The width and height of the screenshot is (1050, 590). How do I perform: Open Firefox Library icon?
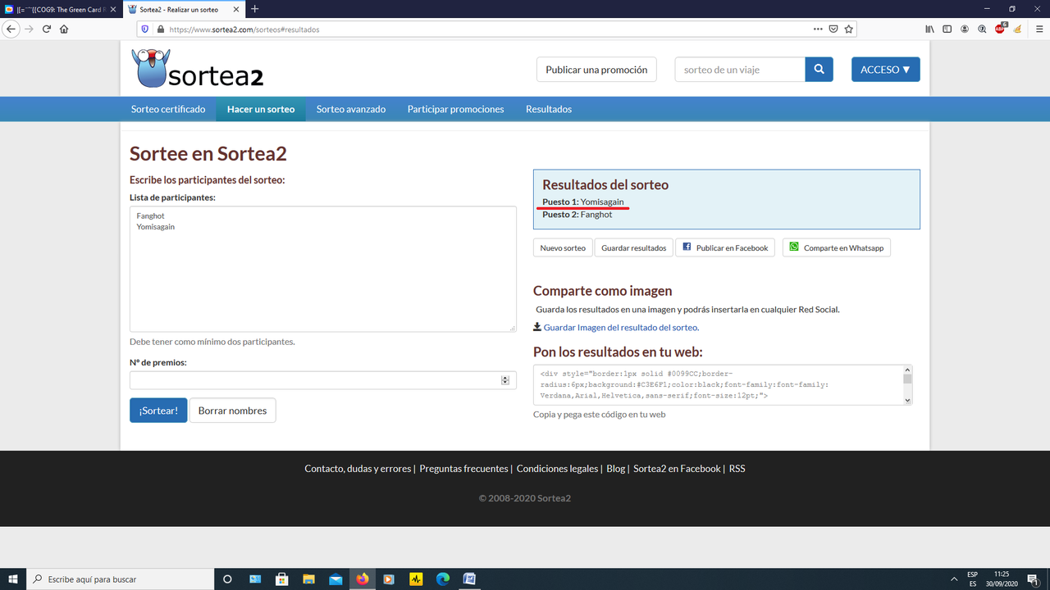click(x=929, y=29)
